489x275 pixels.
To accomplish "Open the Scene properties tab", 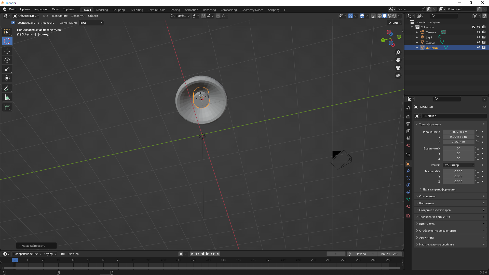I will tap(408, 138).
